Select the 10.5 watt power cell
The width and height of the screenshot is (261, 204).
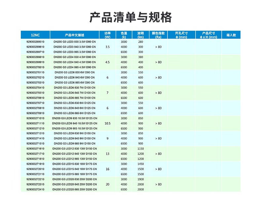pos(107,123)
